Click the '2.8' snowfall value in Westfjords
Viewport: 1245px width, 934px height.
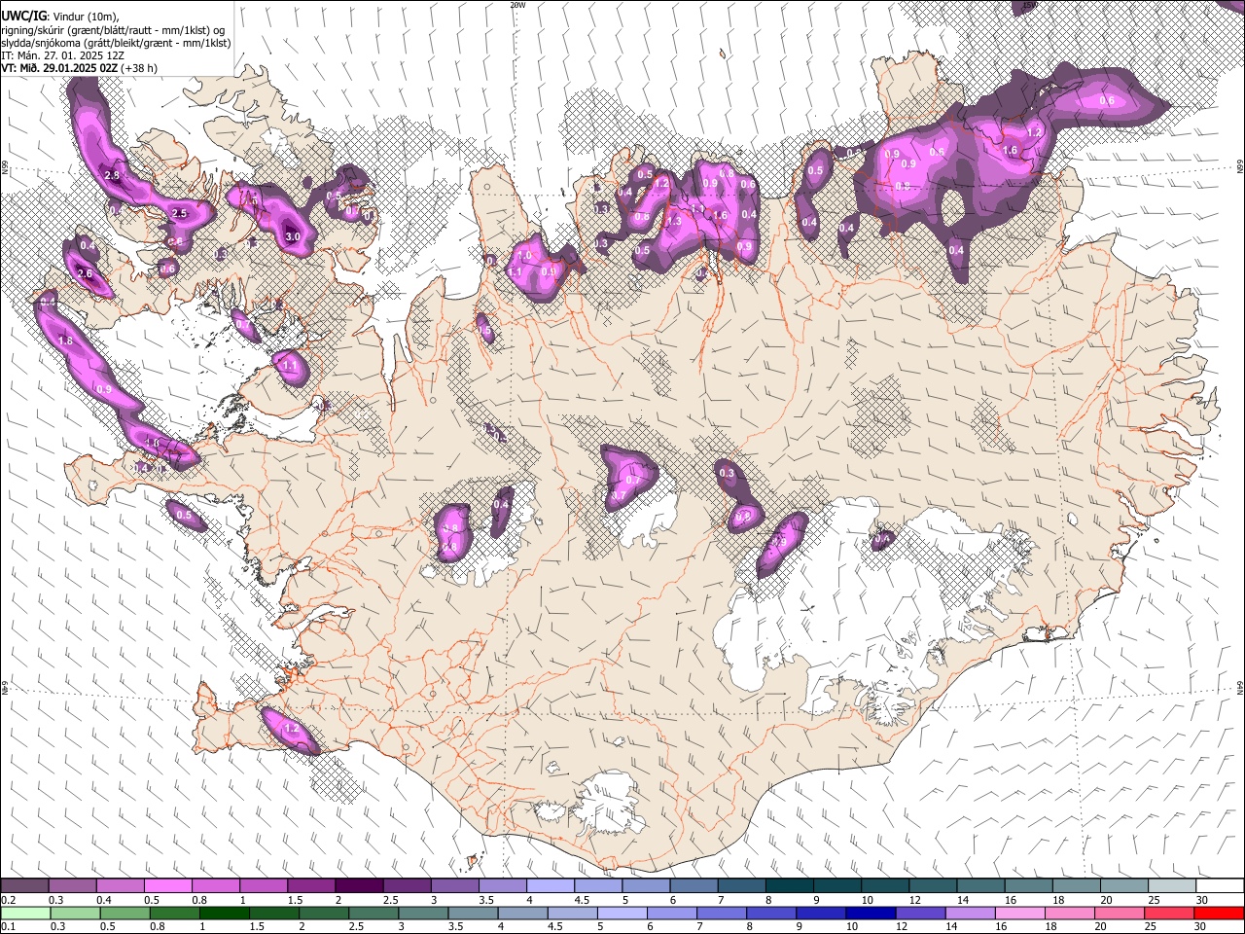[x=112, y=176]
